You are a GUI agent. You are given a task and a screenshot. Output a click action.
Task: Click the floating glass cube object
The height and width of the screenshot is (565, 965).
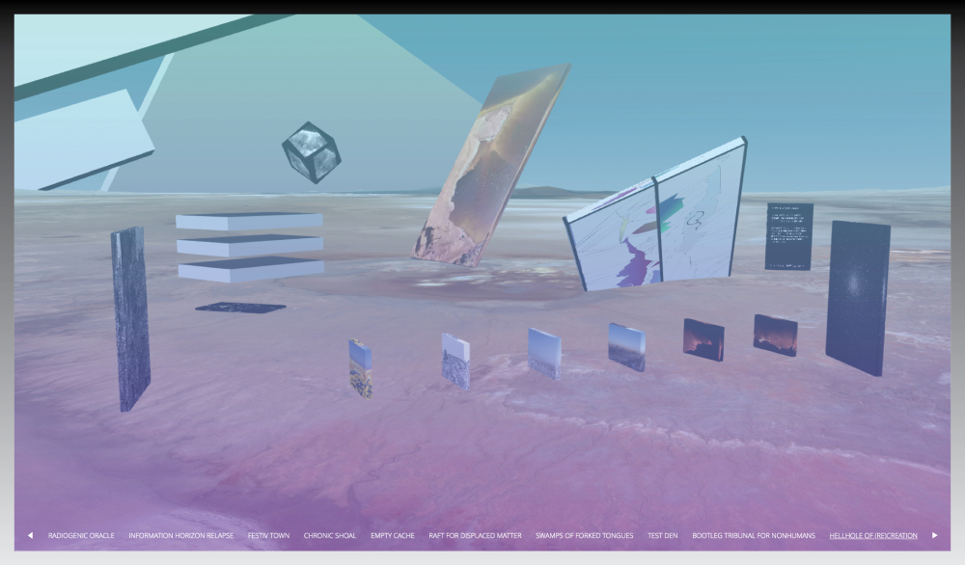311,151
